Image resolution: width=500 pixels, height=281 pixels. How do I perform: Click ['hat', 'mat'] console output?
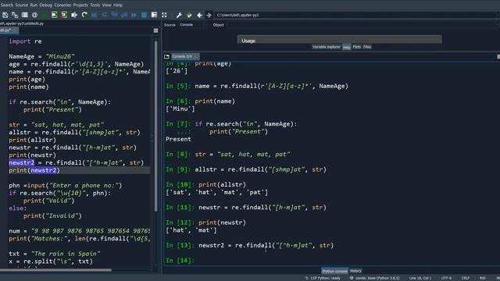pos(191,230)
